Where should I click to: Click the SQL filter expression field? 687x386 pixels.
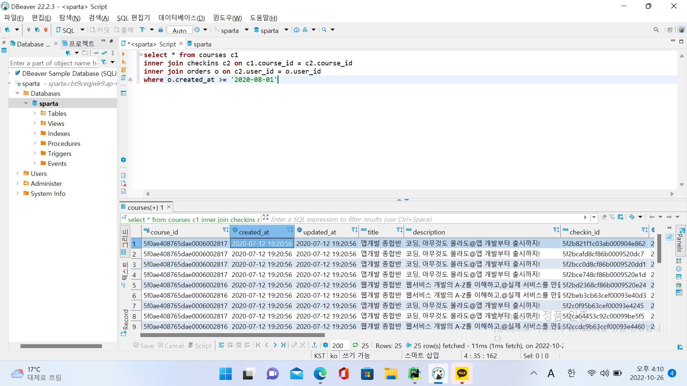tap(426, 219)
